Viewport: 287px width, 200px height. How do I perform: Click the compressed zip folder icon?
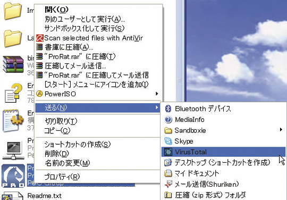pos(168,195)
